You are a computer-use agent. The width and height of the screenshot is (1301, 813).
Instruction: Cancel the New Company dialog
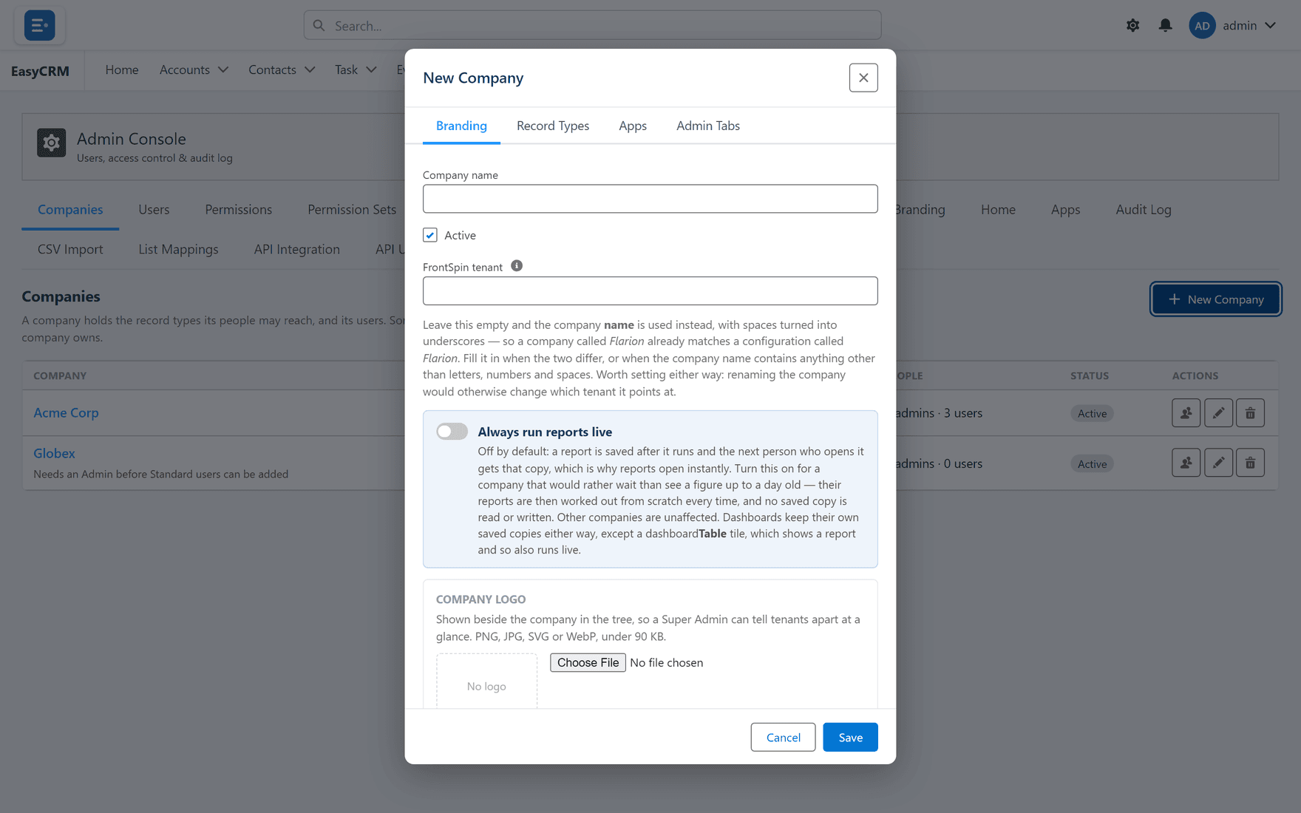click(783, 737)
